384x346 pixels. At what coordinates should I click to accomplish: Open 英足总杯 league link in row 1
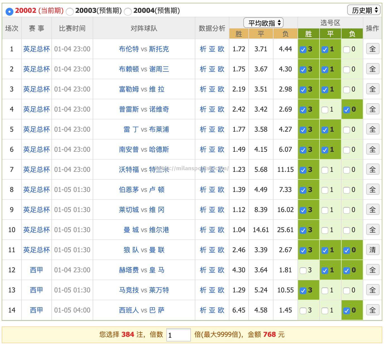[x=37, y=49]
